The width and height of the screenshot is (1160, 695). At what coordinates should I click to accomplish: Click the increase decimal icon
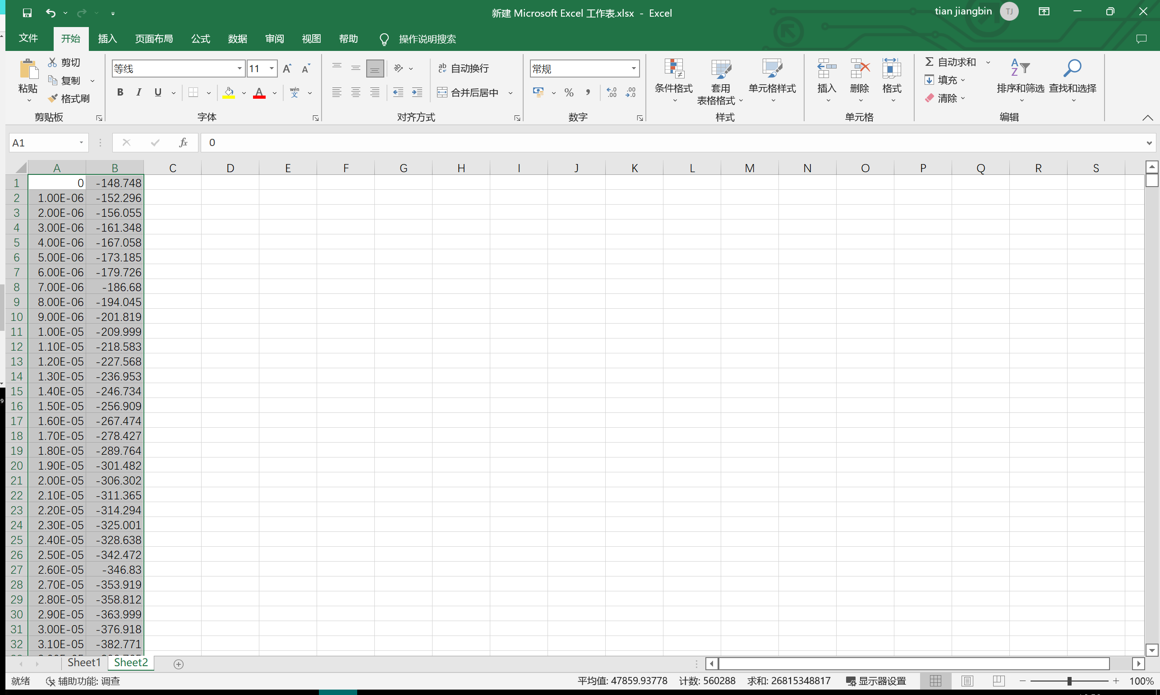tap(612, 92)
